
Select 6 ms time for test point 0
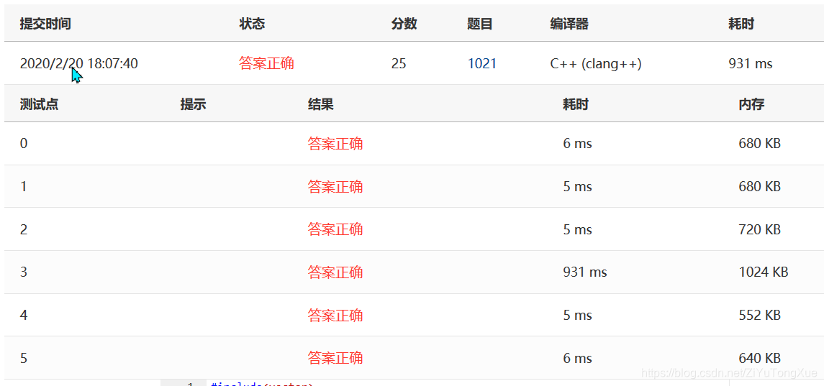click(578, 143)
